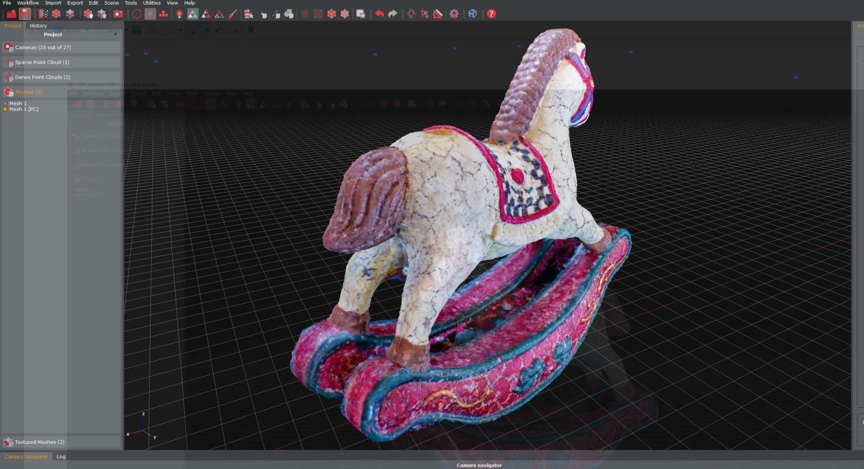This screenshot has width=864, height=469.
Task: Click the wireframe cube with arrow icon
Action: click(x=102, y=14)
